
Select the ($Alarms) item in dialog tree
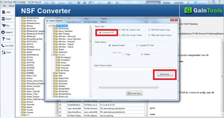(62, 73)
